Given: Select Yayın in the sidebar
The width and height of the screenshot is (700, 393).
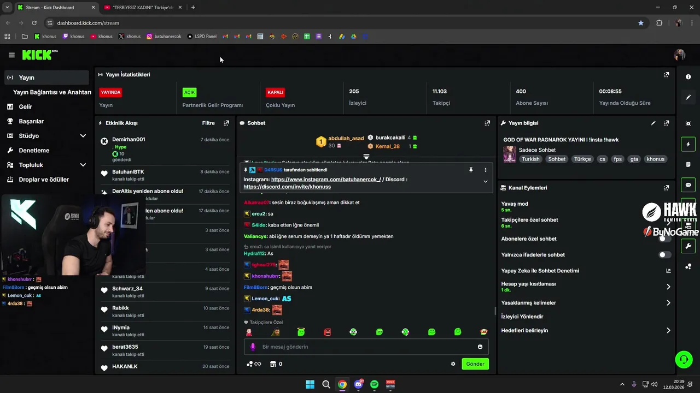Looking at the screenshot, I should point(46,78).
